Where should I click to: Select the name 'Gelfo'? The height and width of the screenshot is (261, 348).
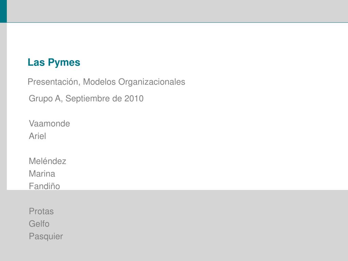[39, 224]
